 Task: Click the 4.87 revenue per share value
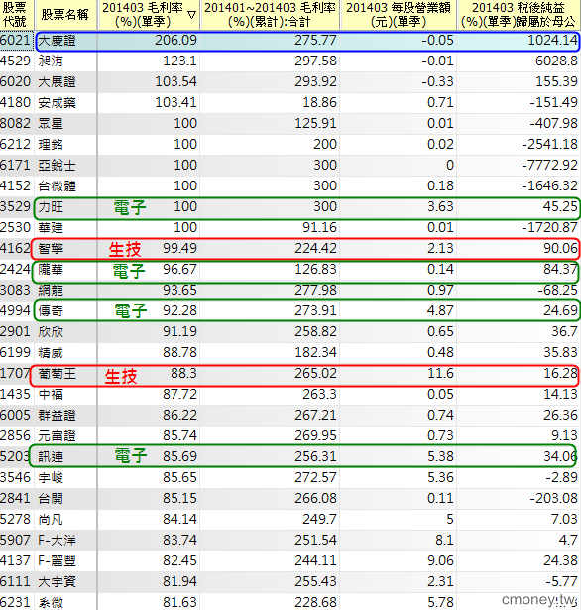click(x=440, y=310)
